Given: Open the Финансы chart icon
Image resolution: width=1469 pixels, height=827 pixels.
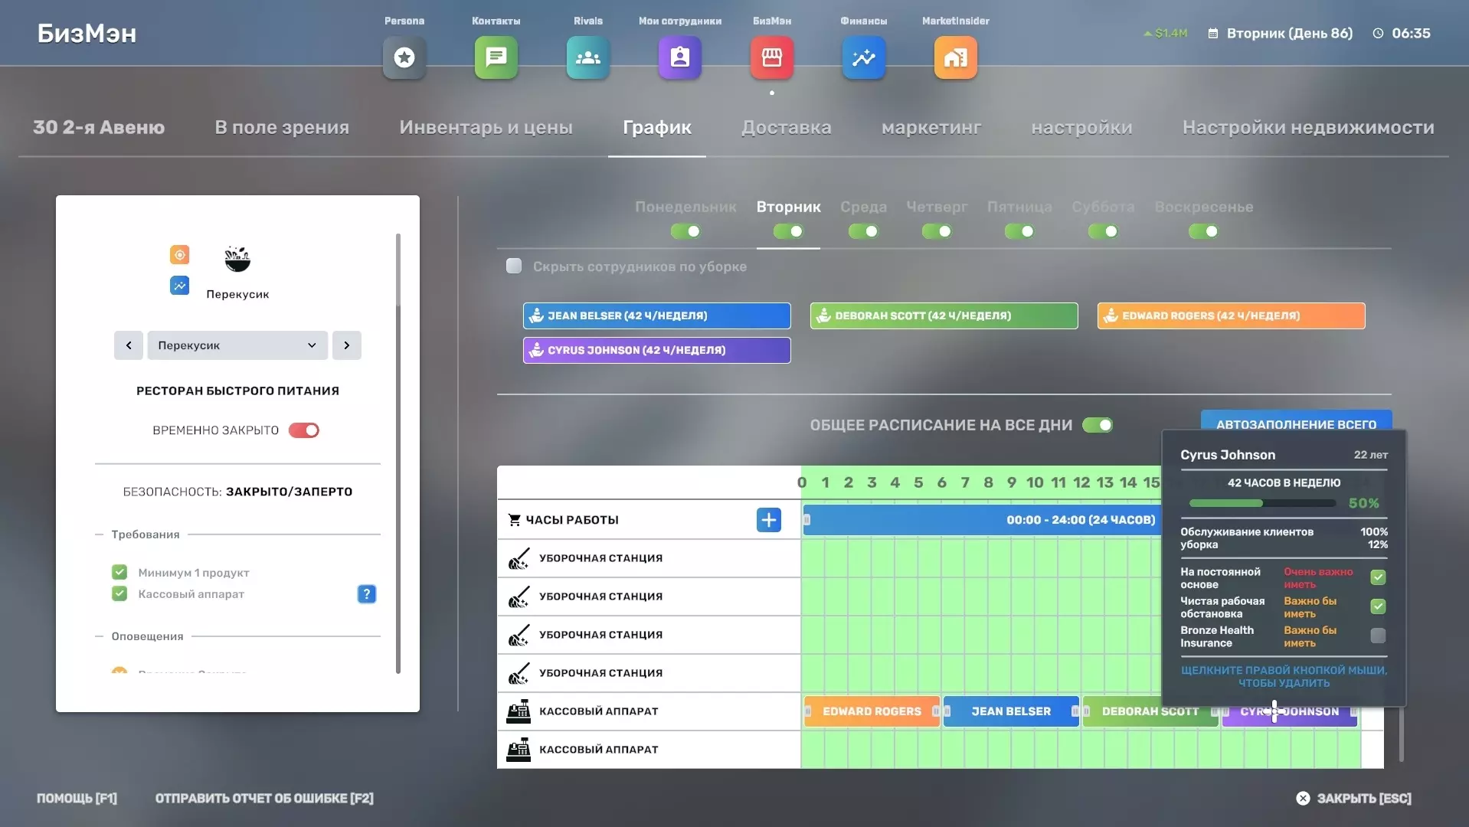Looking at the screenshot, I should [x=864, y=57].
